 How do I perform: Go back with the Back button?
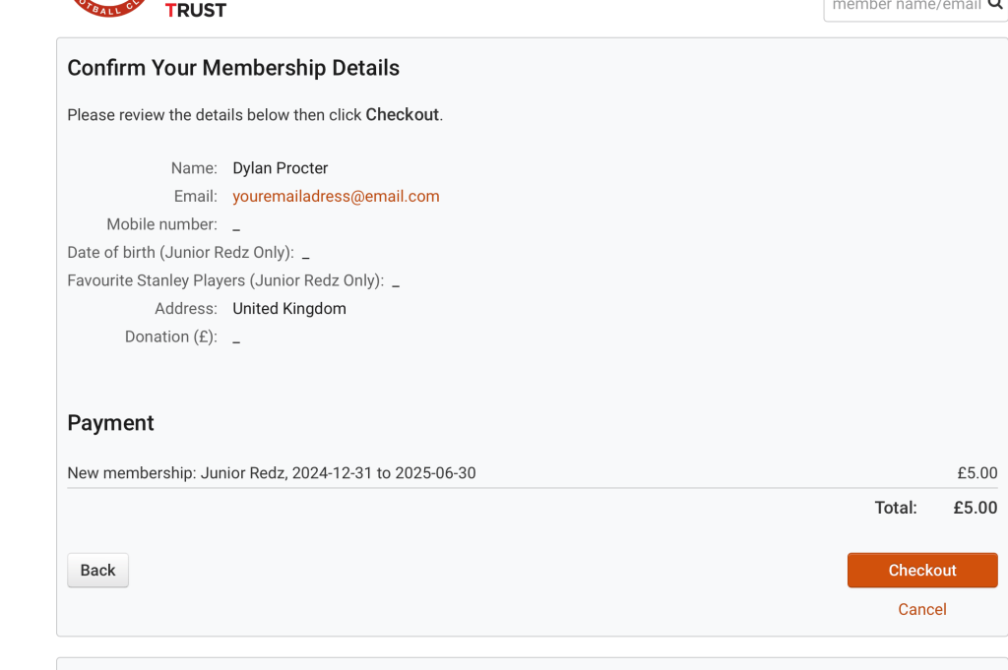click(97, 571)
